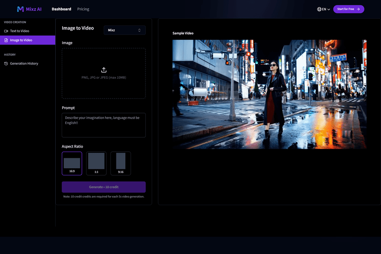Select the 16:9 aspect ratio

click(x=72, y=163)
